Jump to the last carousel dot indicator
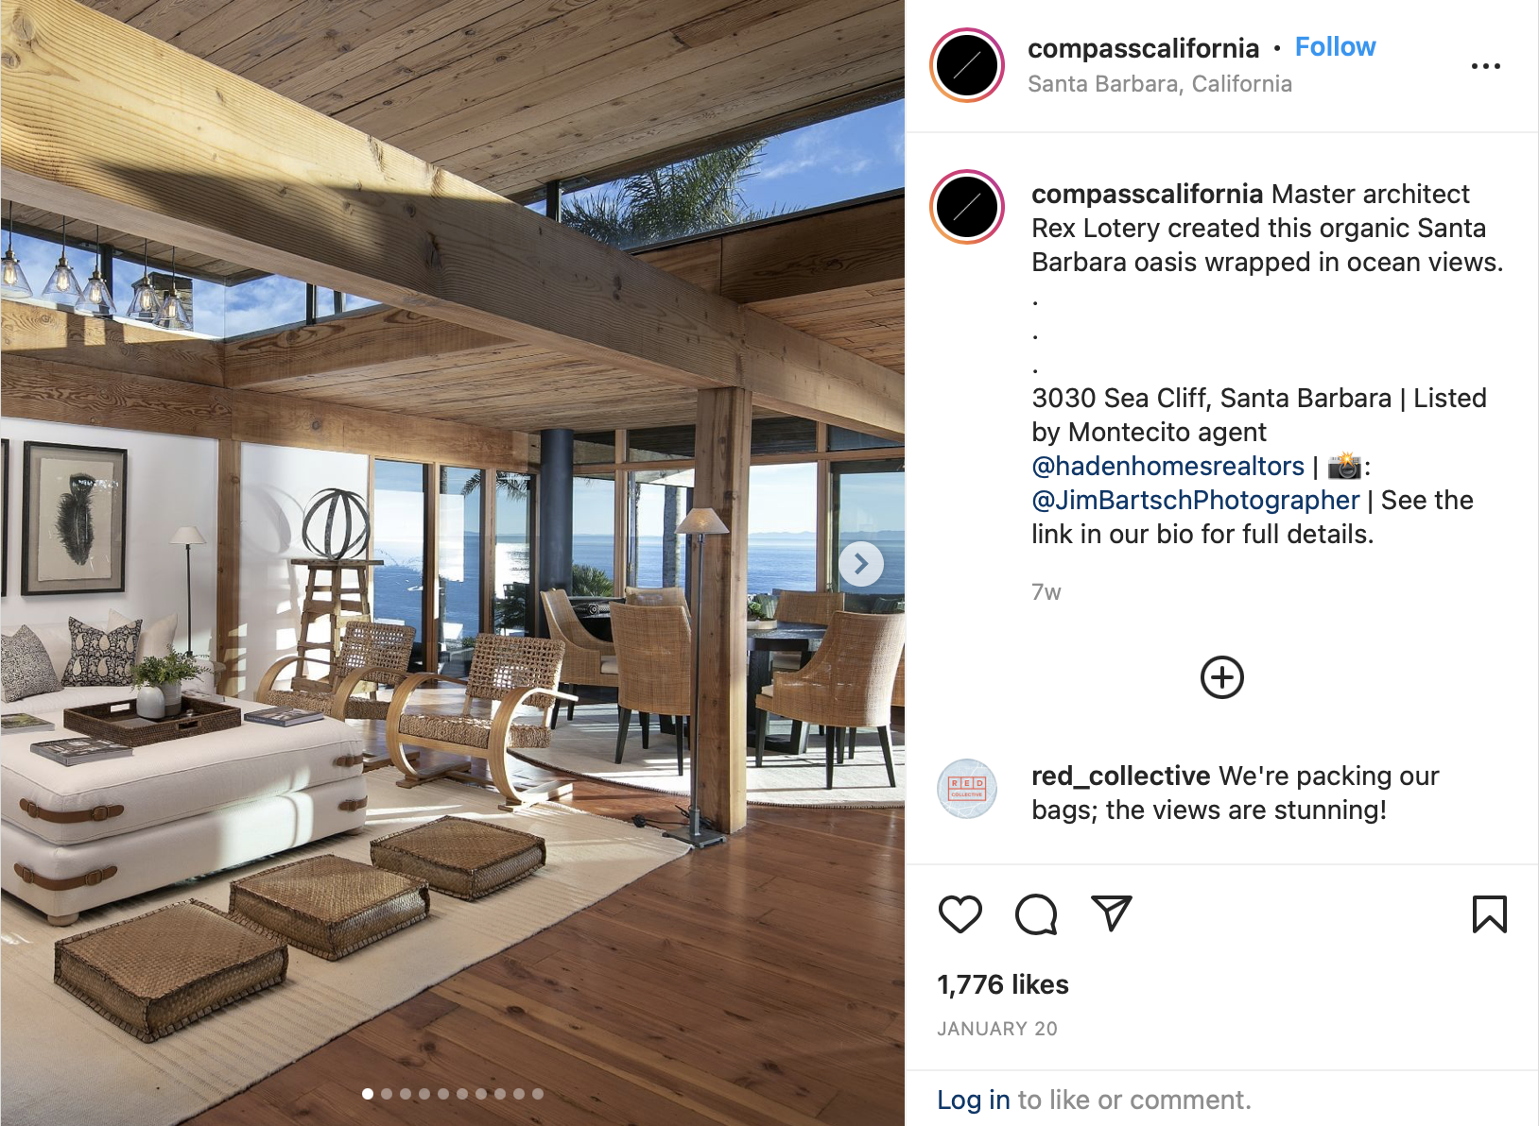 pos(538,1094)
